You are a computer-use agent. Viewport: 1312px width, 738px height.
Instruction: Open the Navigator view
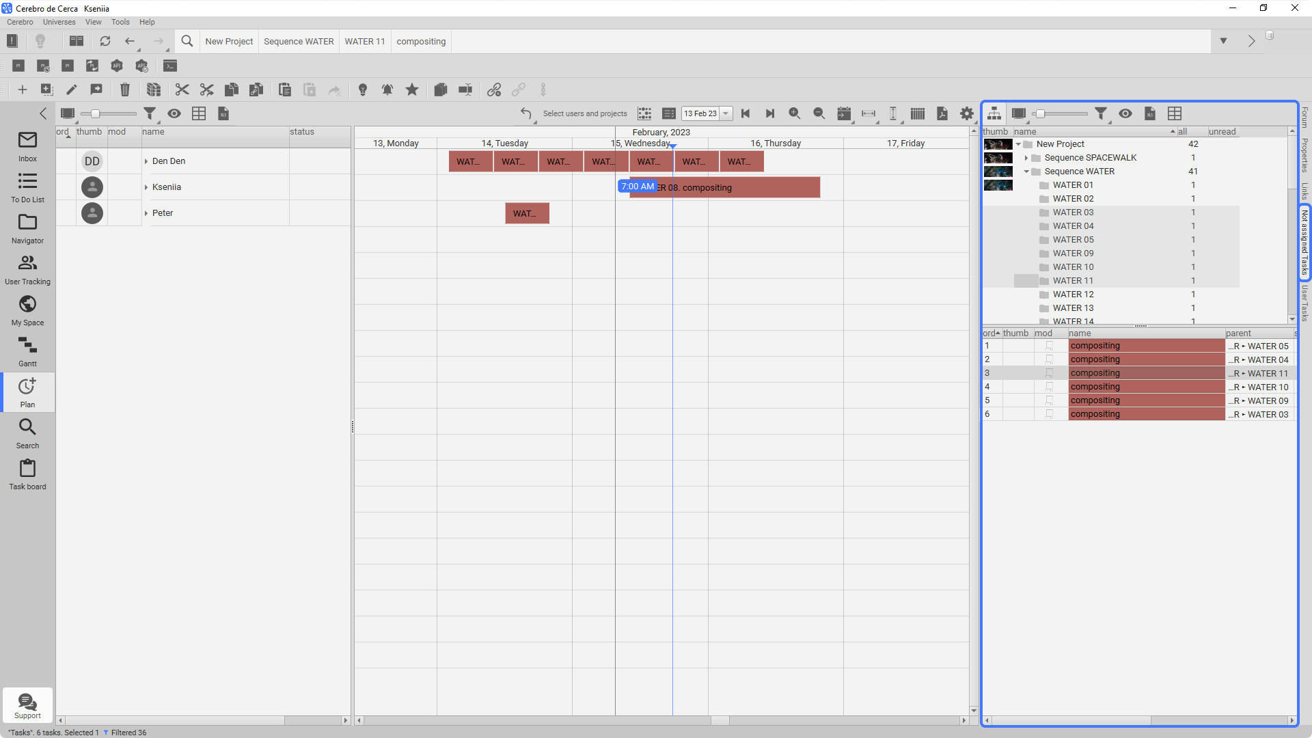coord(27,228)
